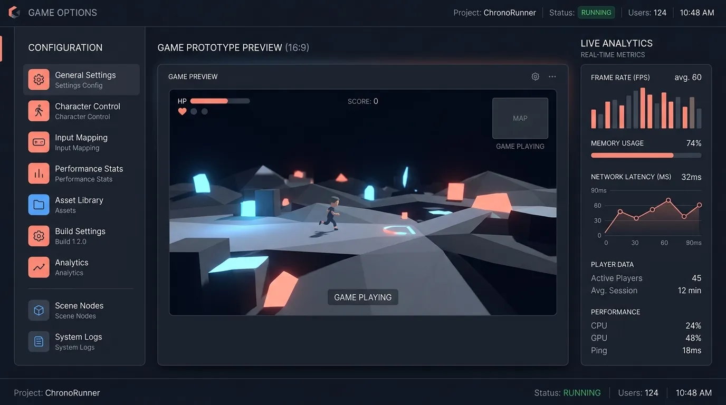The height and width of the screenshot is (405, 726).
Task: Click the Ping 18ms value
Action: (x=691, y=350)
